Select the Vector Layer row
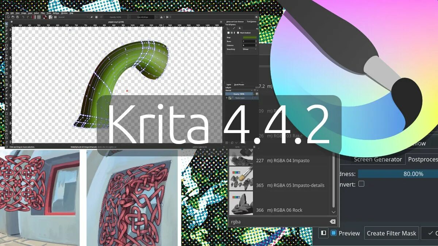This screenshot has width=438, height=246. [242, 98]
